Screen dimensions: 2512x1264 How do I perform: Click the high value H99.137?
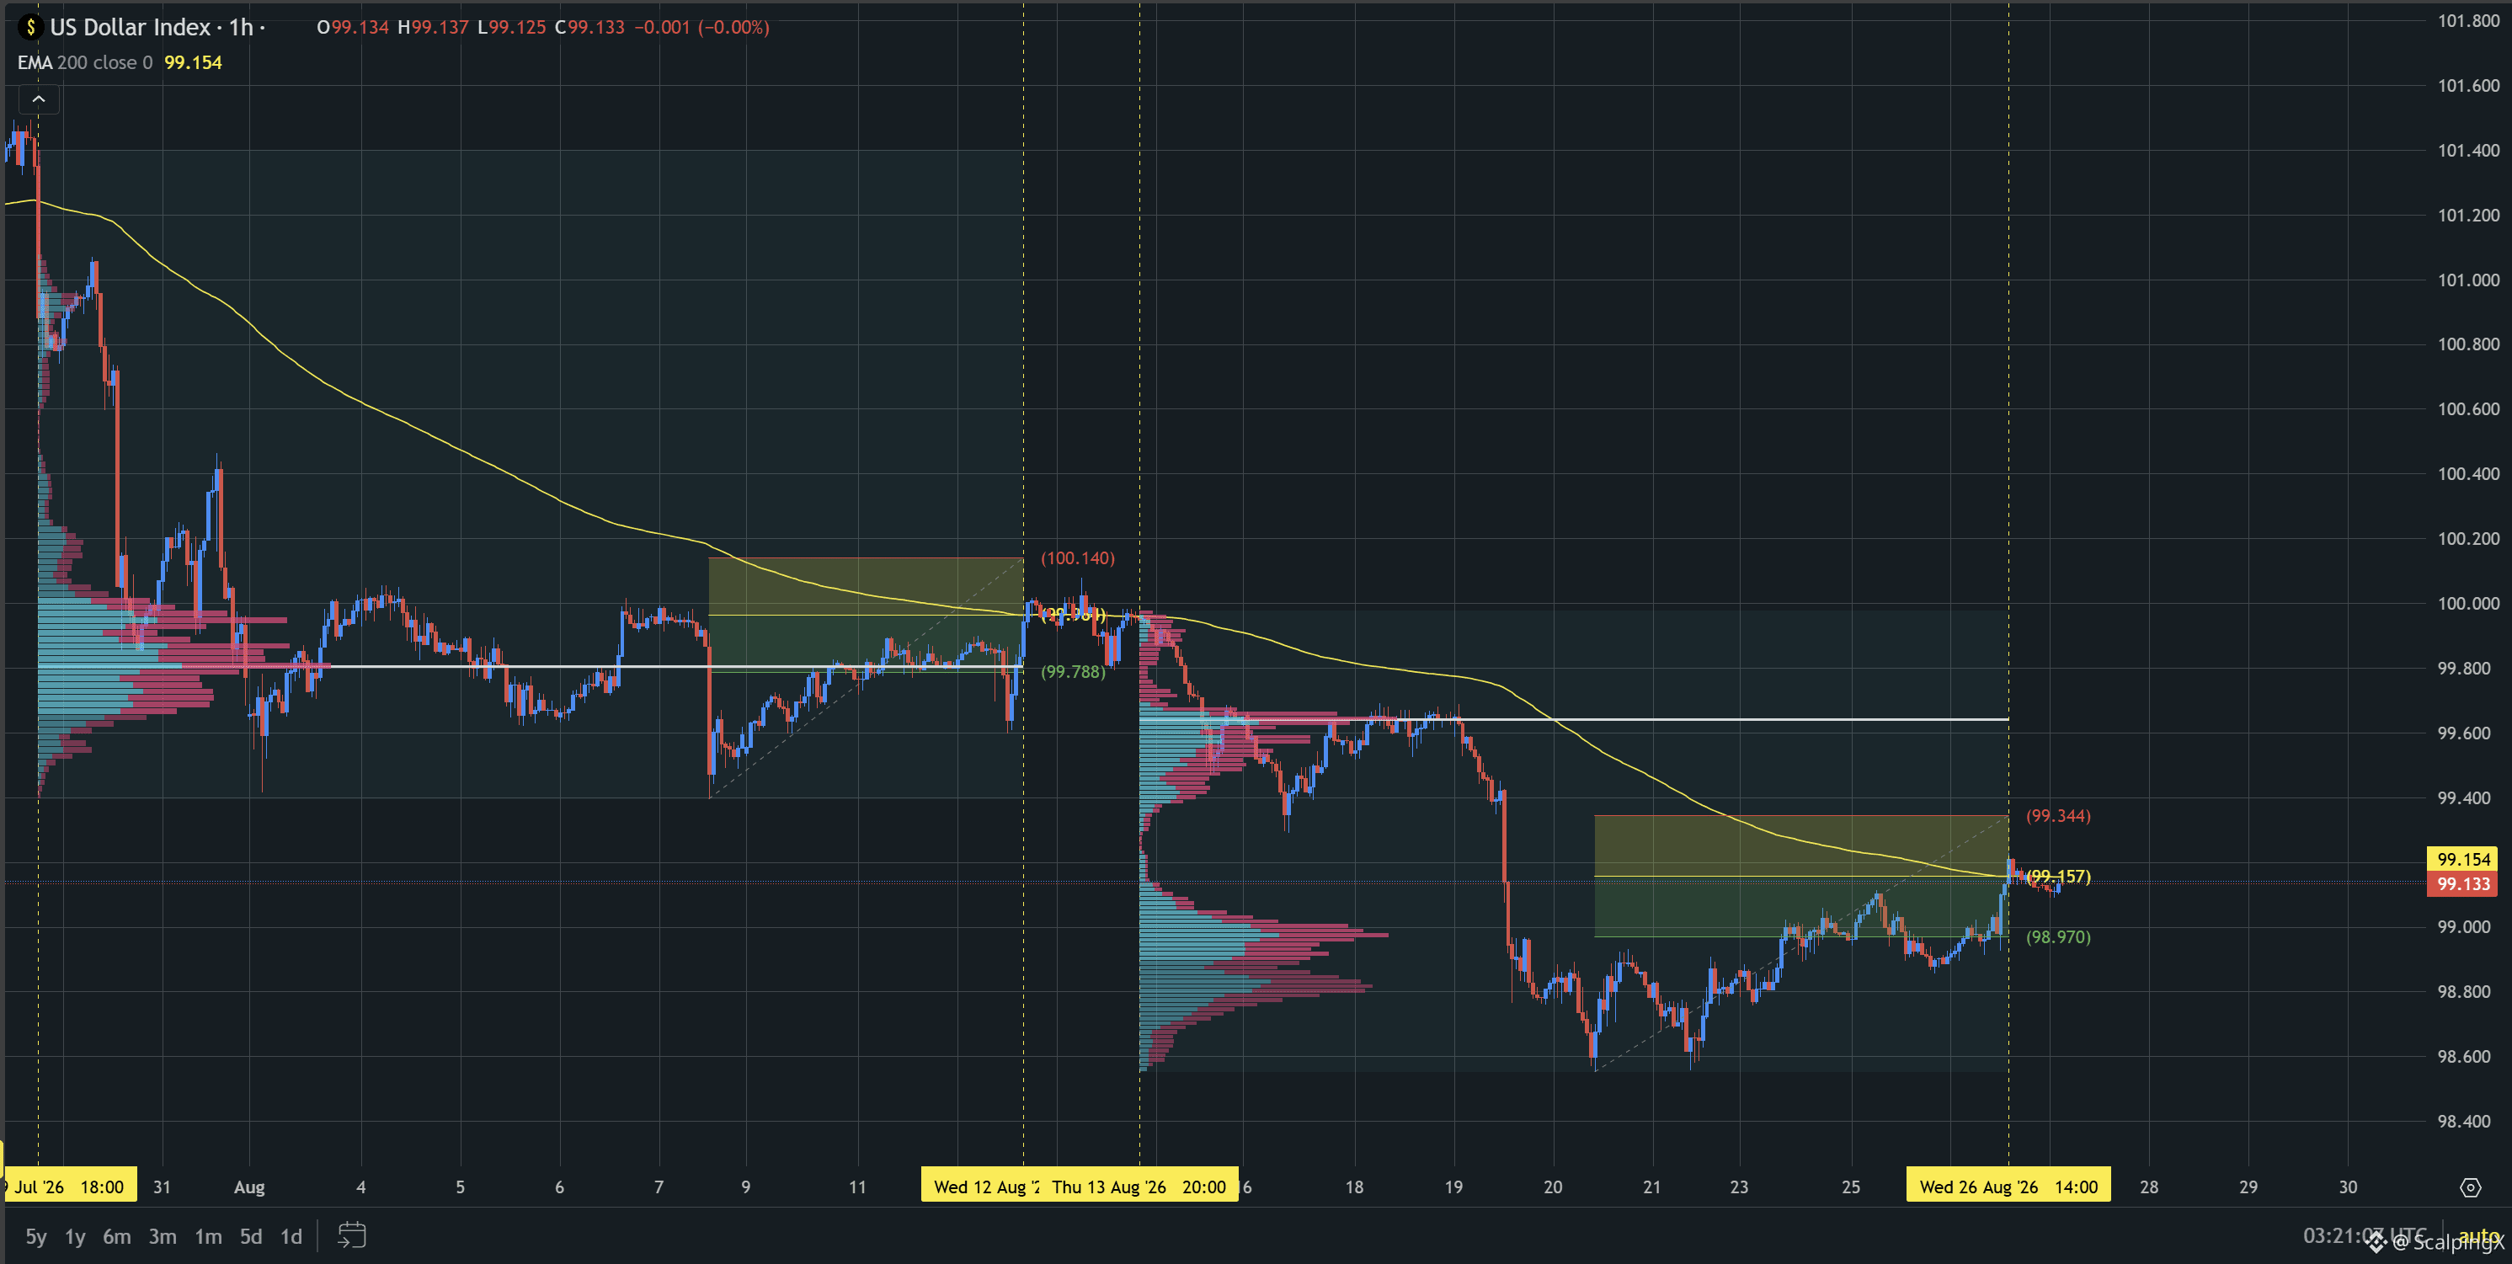tap(433, 27)
